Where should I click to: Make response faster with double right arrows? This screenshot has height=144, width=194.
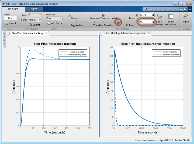pos(137,15)
